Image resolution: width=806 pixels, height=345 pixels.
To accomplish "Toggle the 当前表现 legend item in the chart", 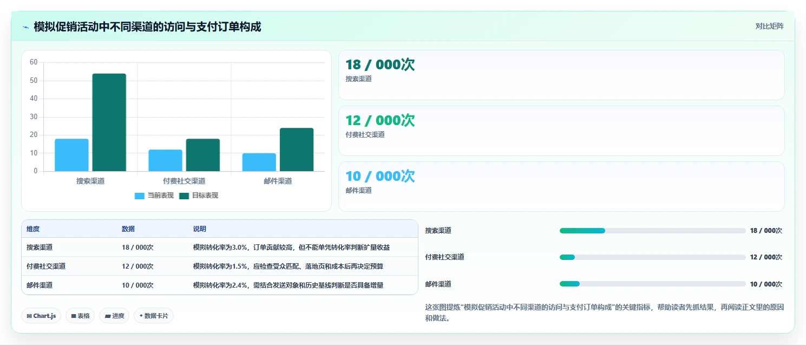I will [154, 196].
